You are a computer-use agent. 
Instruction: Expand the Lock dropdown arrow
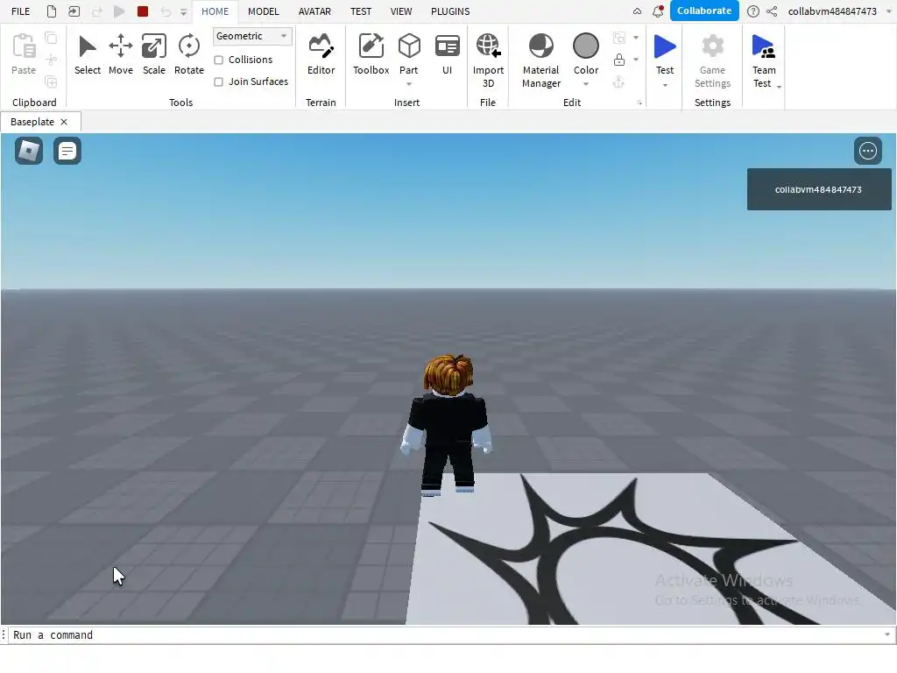636,60
